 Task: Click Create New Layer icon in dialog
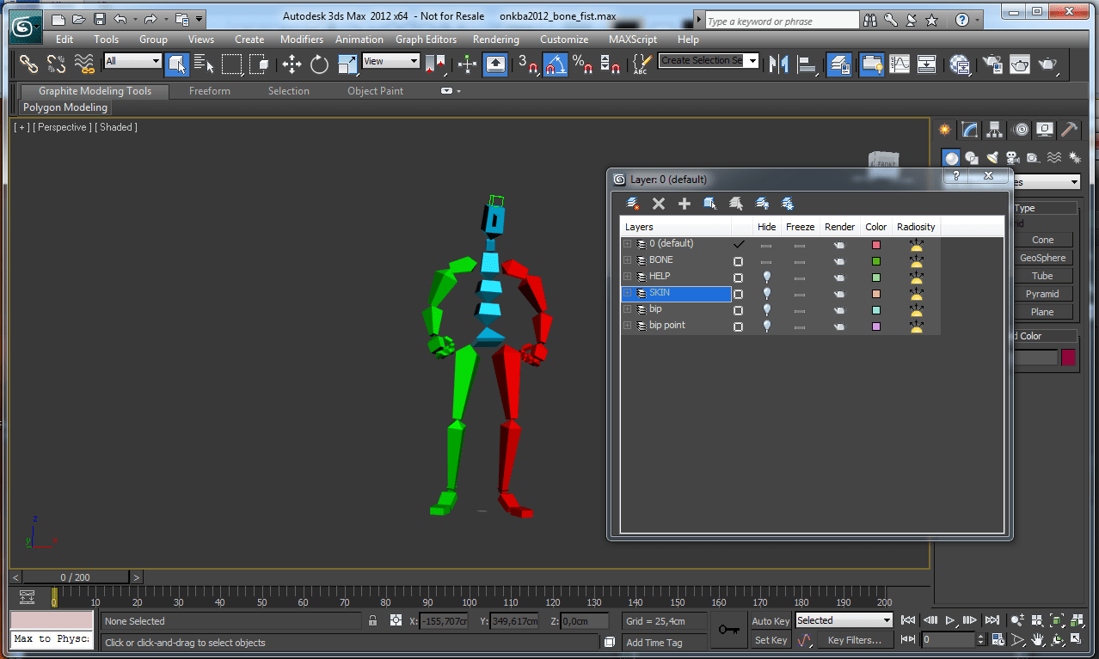pos(633,204)
